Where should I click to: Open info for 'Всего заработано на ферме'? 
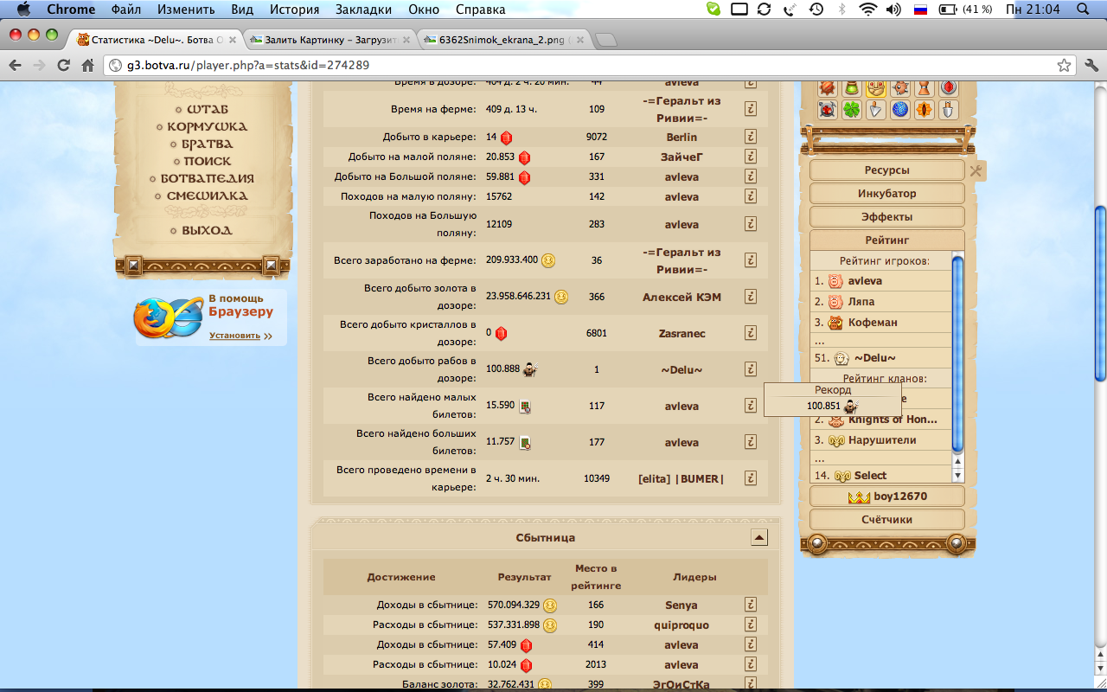pos(751,260)
